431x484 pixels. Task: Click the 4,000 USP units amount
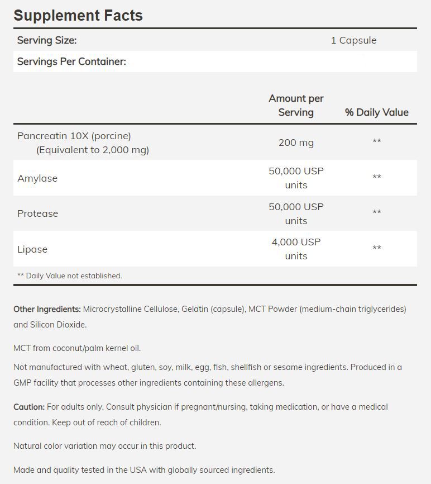pyautogui.click(x=296, y=249)
